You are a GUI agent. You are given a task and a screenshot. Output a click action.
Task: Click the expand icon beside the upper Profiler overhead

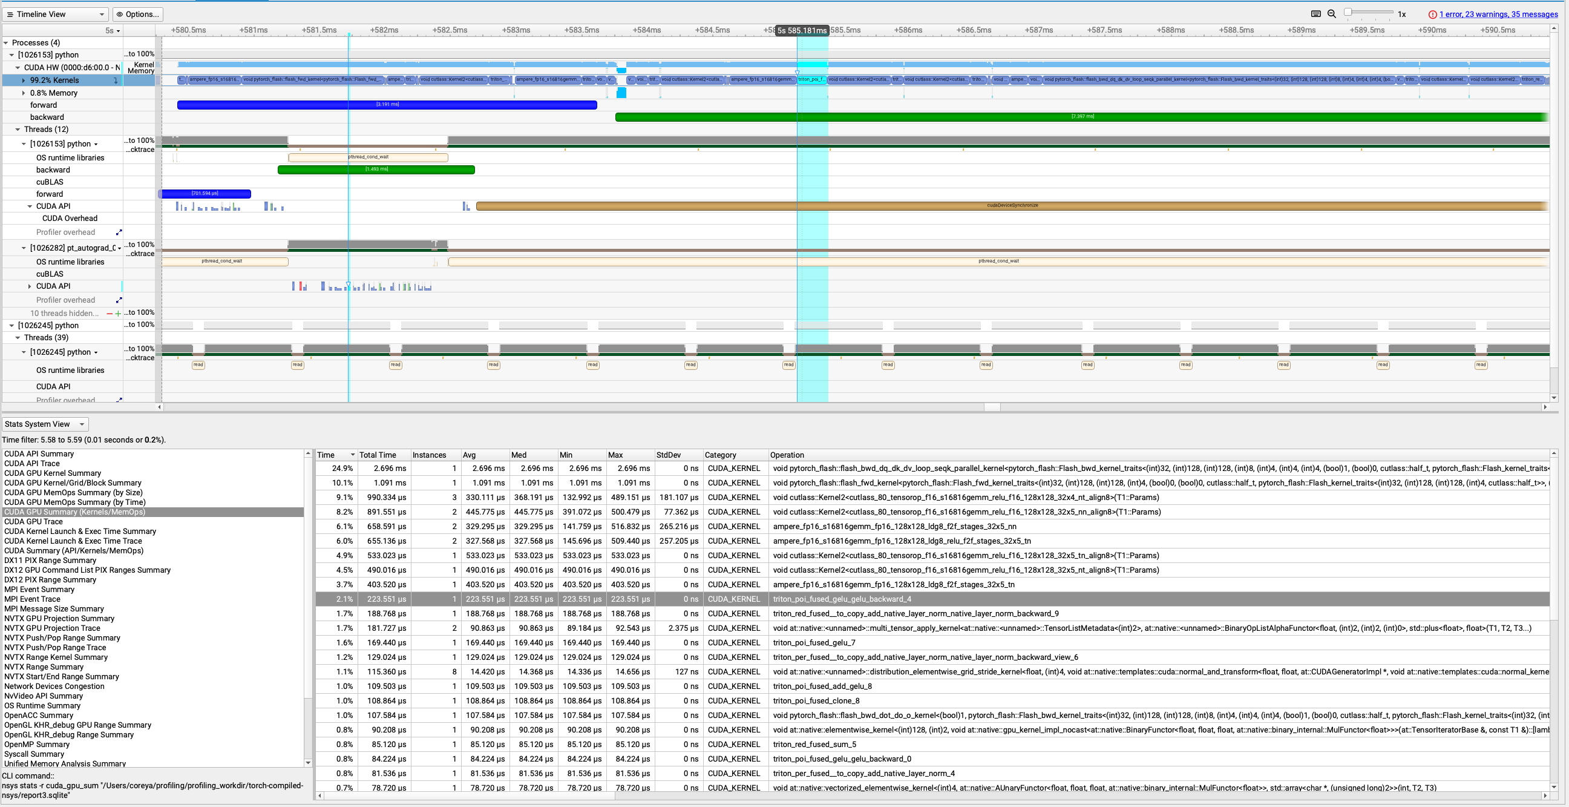click(x=119, y=232)
